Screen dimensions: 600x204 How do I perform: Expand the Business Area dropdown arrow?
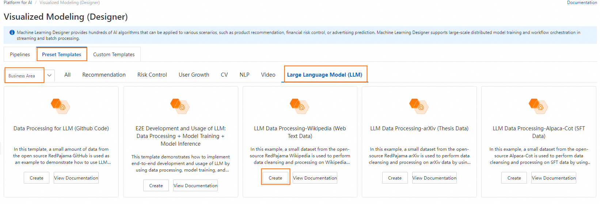49,76
